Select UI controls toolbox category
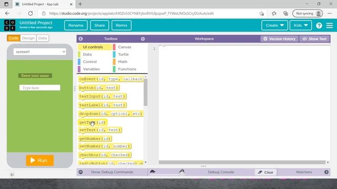This screenshot has height=189, width=337. 95,47
